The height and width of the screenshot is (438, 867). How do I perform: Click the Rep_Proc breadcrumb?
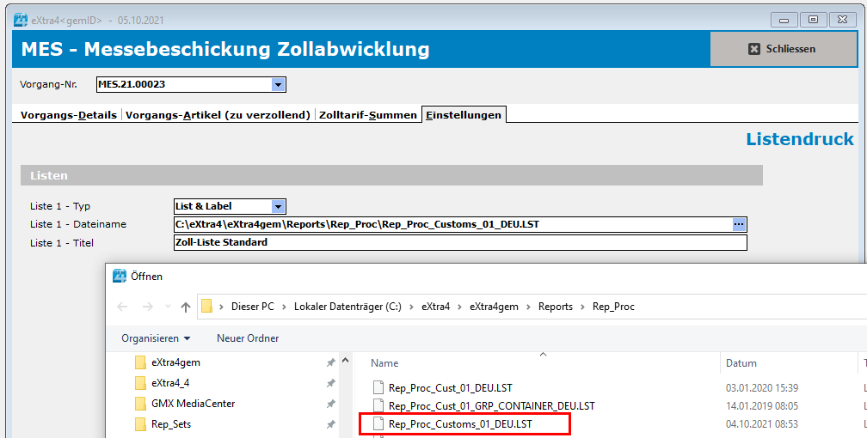613,307
